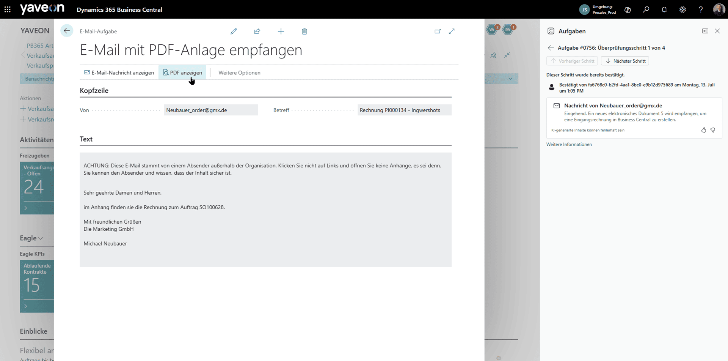Collapse the Text section heading
This screenshot has width=728, height=361.
(x=86, y=139)
